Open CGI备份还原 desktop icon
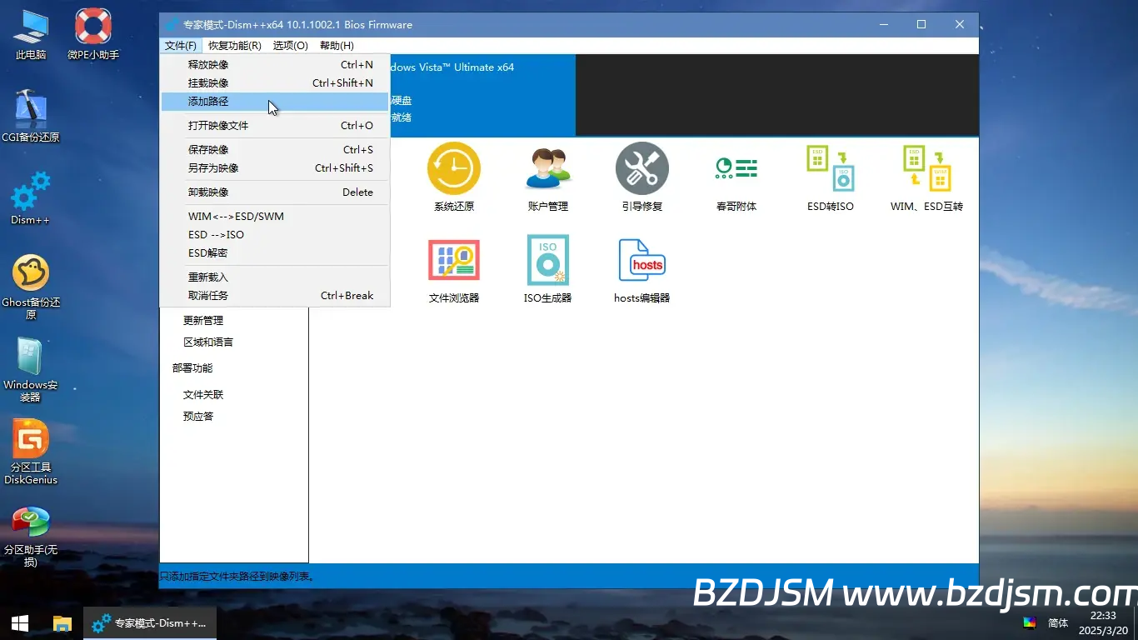 point(31,117)
